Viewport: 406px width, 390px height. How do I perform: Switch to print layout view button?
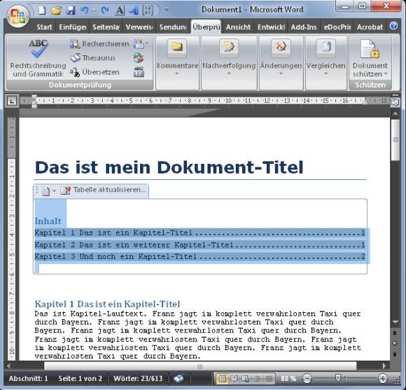pos(222,379)
